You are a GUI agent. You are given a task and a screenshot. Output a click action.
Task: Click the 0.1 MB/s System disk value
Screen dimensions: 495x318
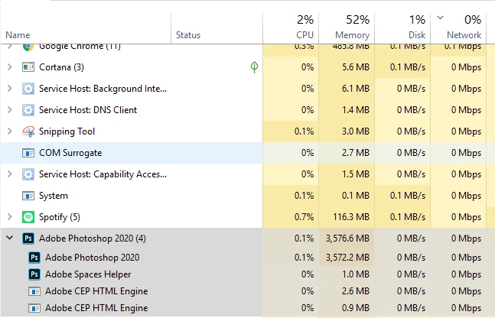[408, 196]
